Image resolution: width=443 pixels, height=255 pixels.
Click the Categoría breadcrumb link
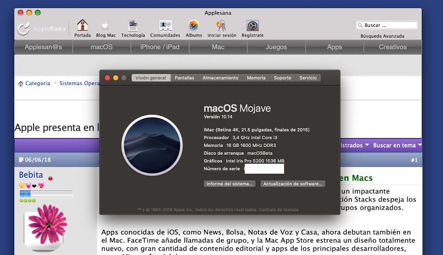[x=38, y=83]
